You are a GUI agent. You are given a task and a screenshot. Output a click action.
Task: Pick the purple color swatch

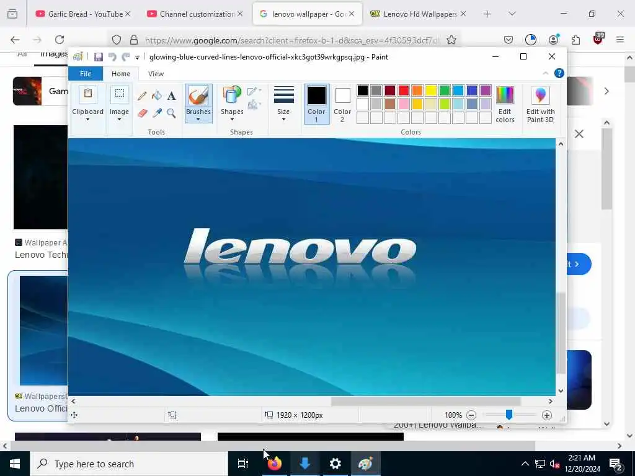click(x=486, y=90)
